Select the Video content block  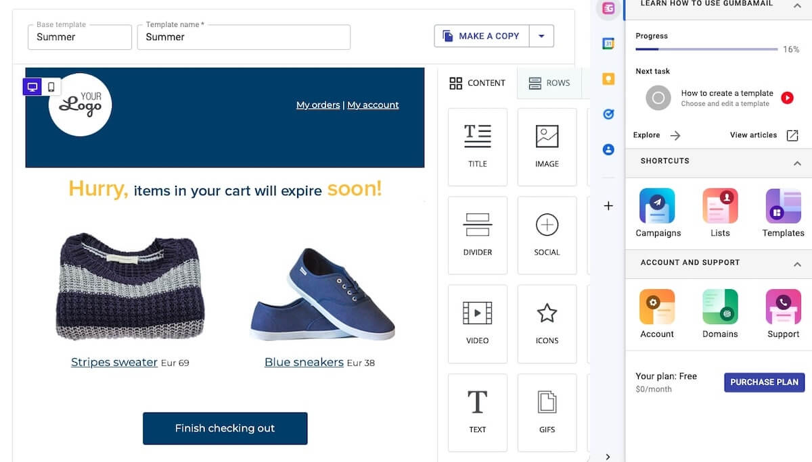click(x=477, y=324)
